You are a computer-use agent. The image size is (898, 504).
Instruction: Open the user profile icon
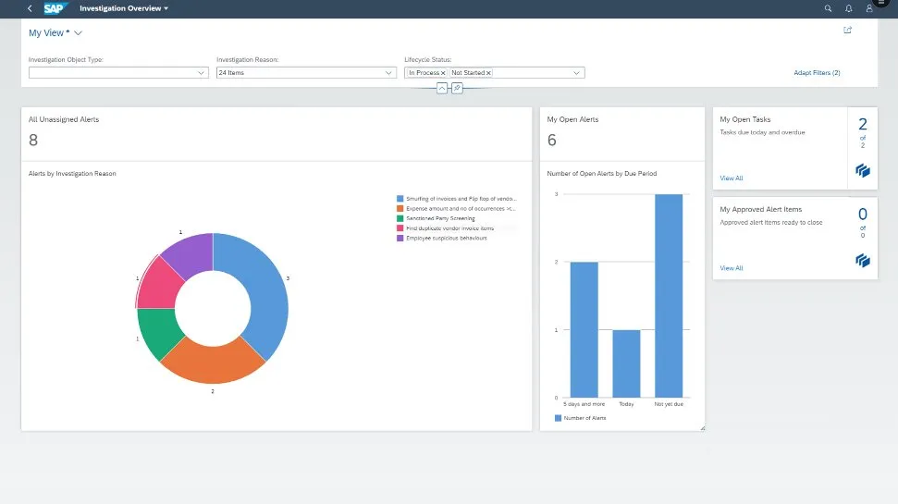(870, 8)
